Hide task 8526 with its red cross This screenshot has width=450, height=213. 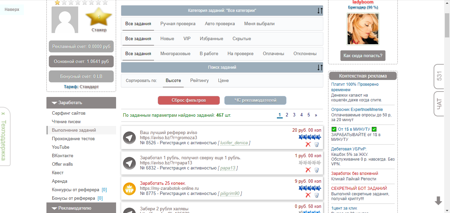308,144
